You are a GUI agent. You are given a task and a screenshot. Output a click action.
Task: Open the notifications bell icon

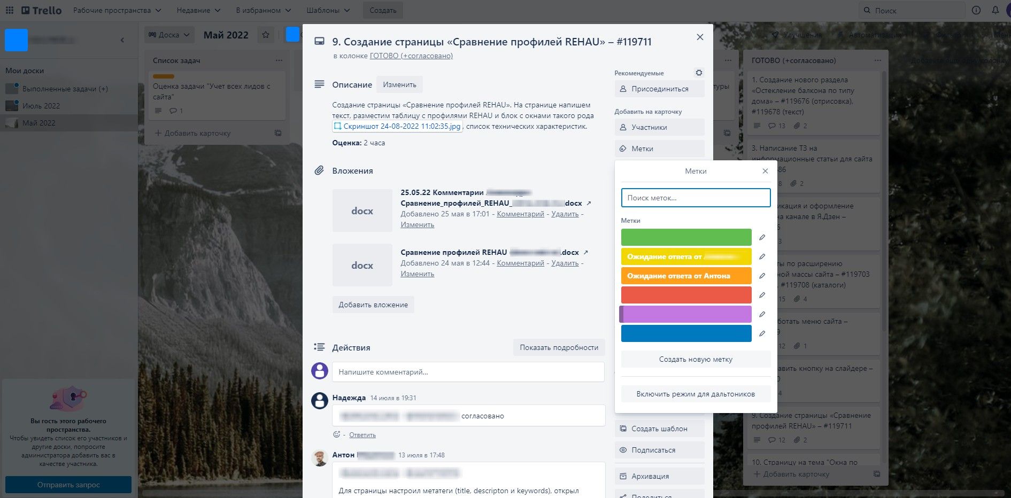(995, 10)
